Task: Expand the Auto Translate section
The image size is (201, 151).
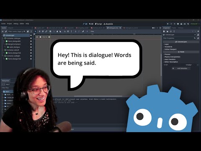Action: [181, 60]
